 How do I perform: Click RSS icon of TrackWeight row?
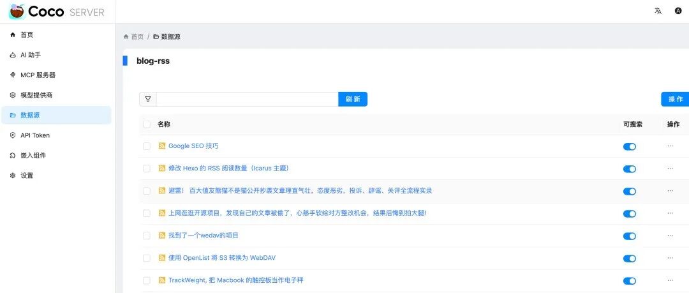161,280
